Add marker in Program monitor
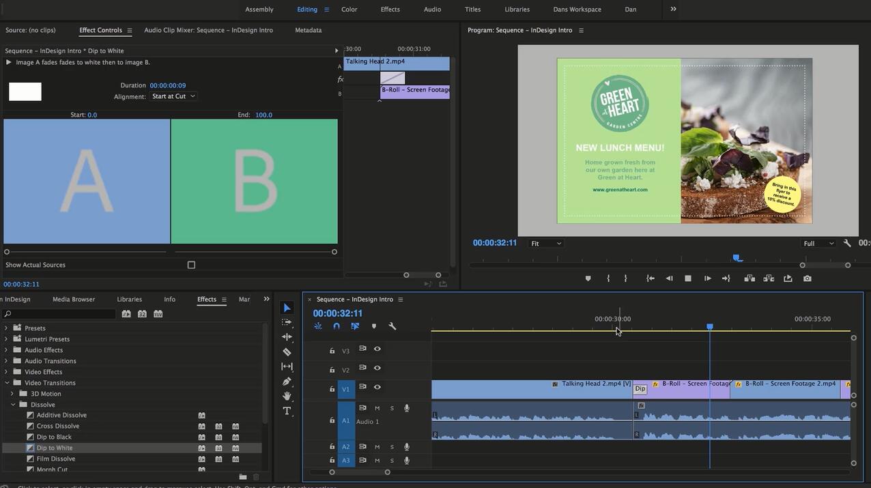This screenshot has width=871, height=488. [588, 278]
